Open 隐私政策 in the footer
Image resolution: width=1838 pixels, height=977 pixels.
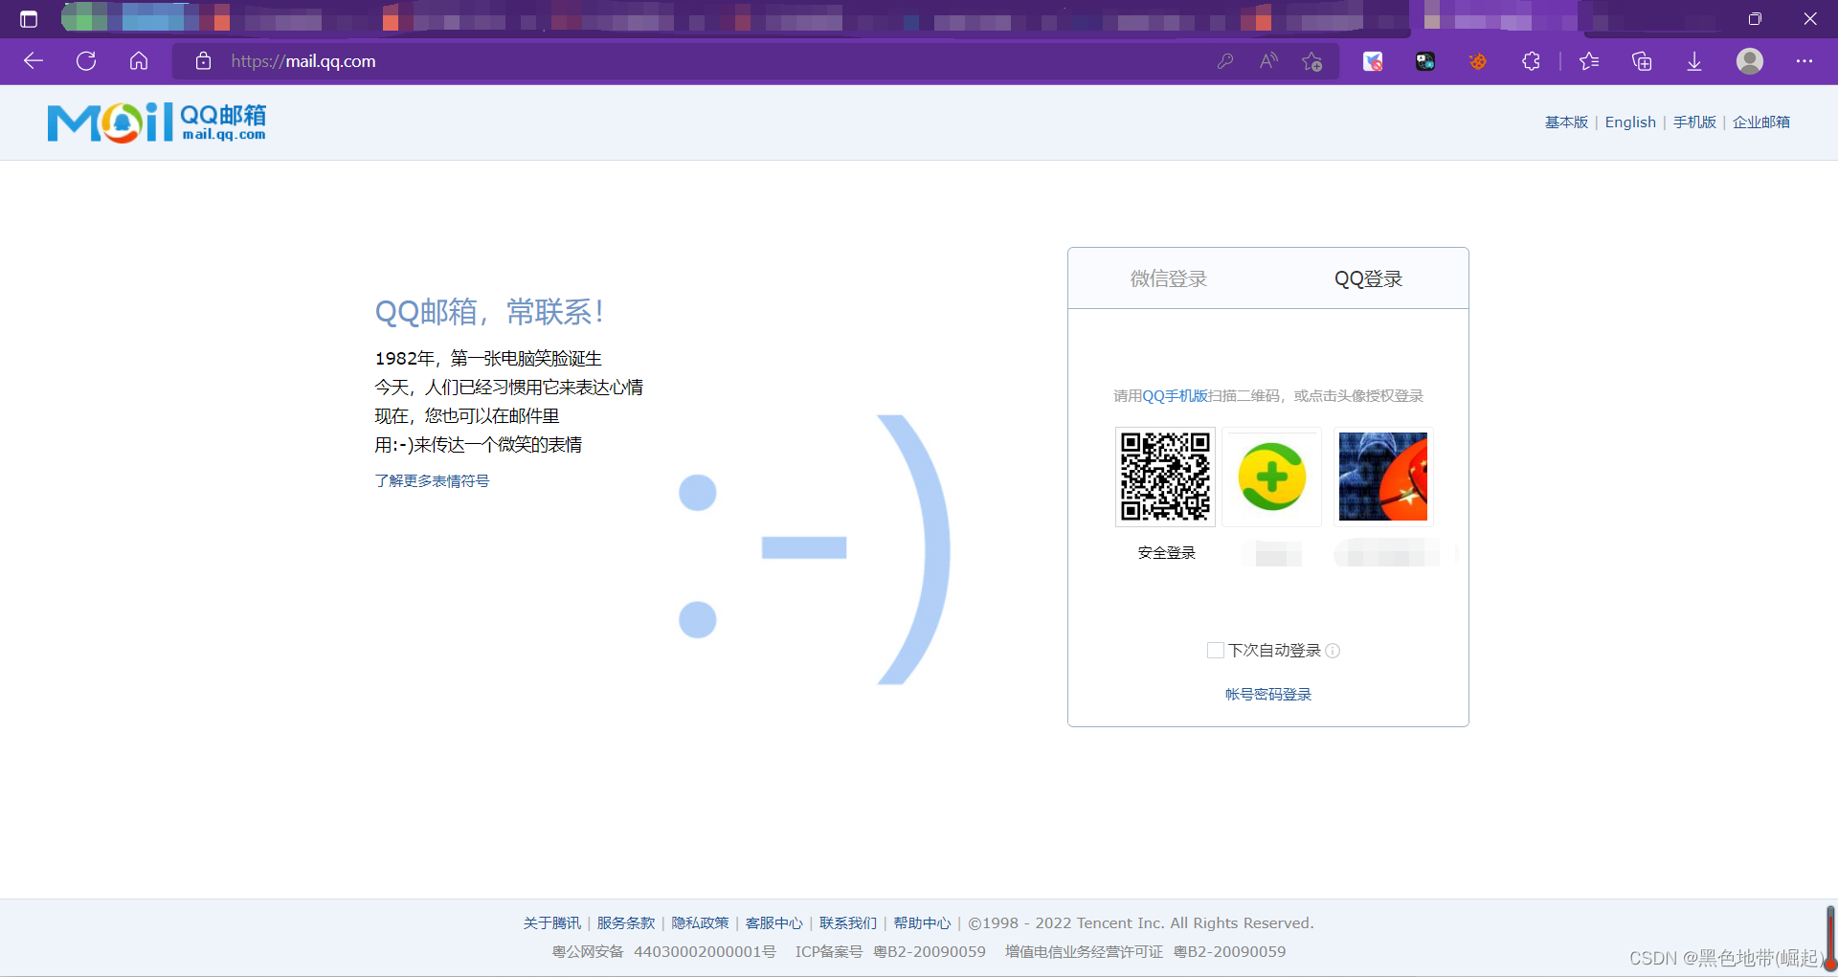700,923
